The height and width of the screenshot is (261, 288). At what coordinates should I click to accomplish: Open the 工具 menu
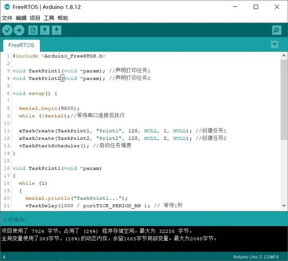[49, 18]
